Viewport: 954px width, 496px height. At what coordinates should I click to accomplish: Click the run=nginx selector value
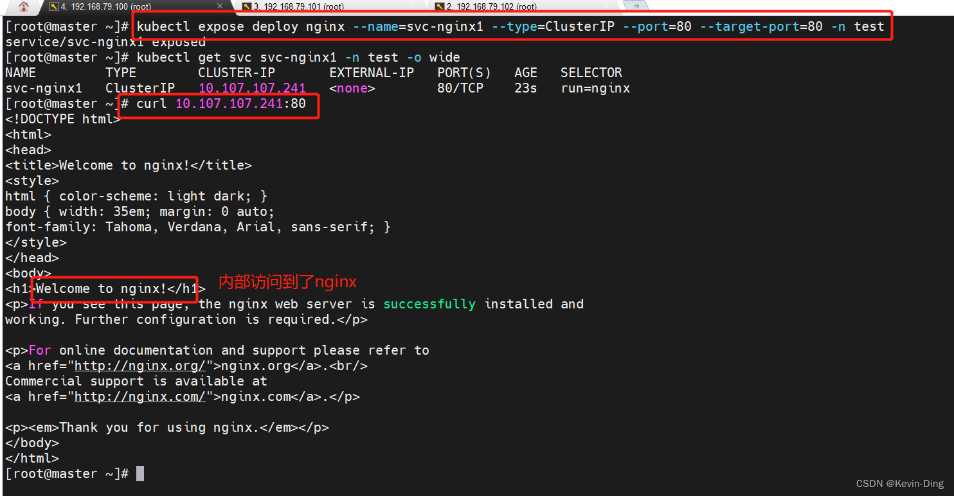point(595,88)
